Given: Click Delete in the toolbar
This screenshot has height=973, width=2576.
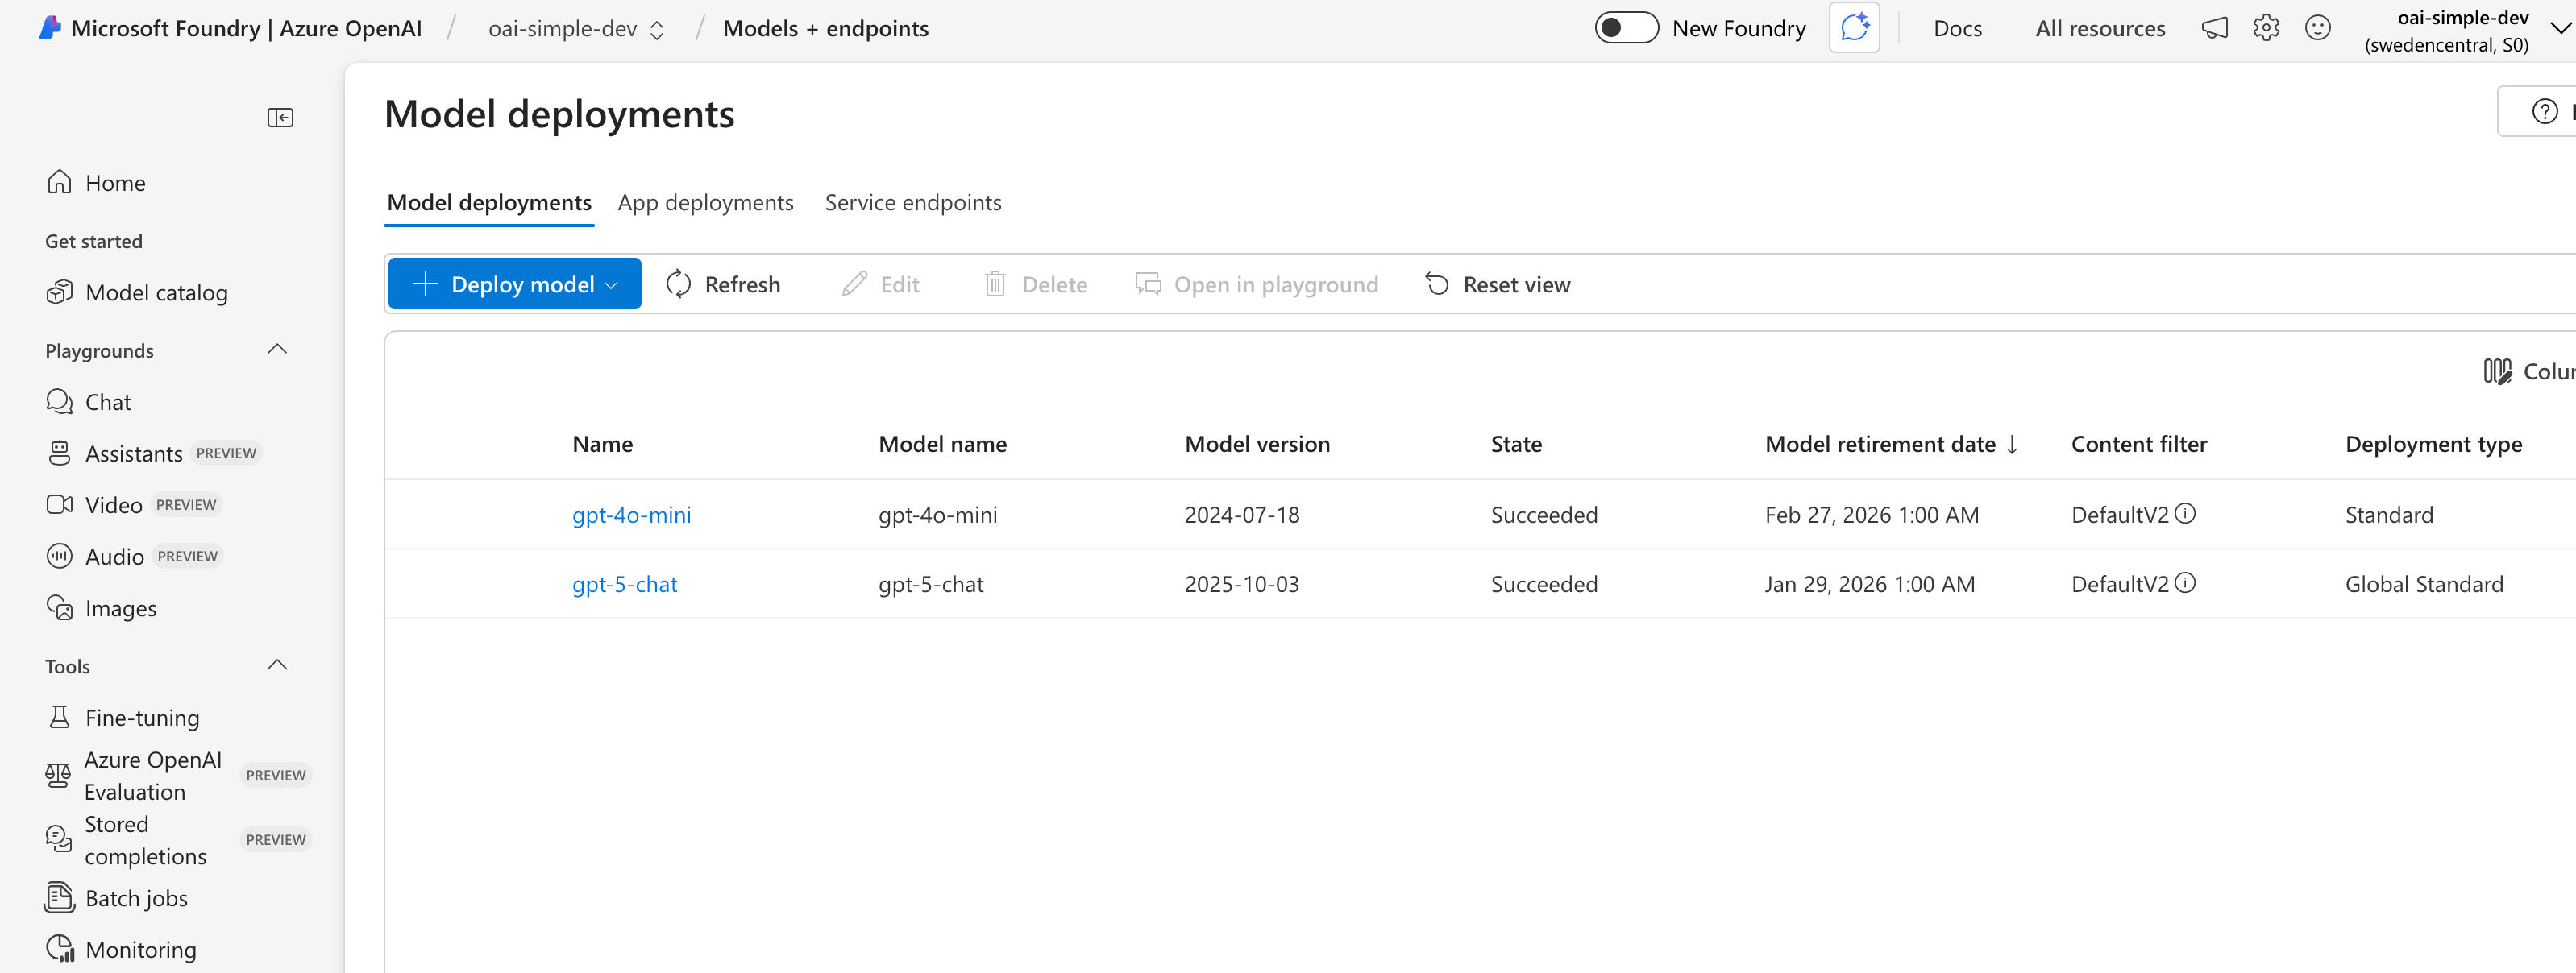Looking at the screenshot, I should pyautogui.click(x=1035, y=284).
